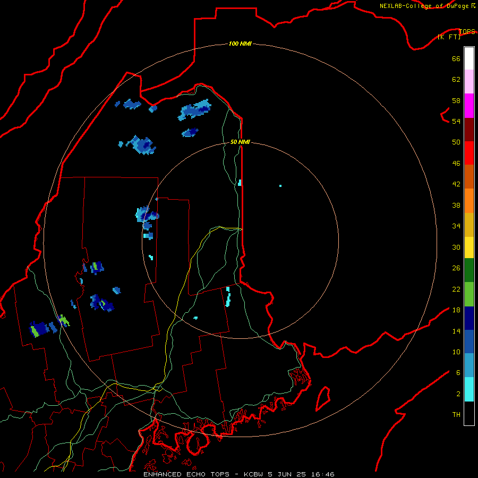Click the large echo cell near the north coast
This screenshot has height=478, width=478.
[x=195, y=109]
